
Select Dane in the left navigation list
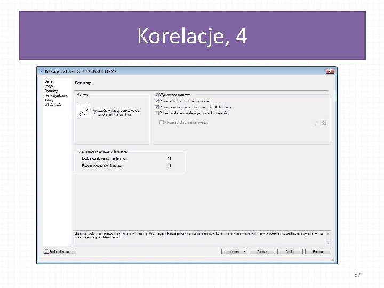coord(48,81)
